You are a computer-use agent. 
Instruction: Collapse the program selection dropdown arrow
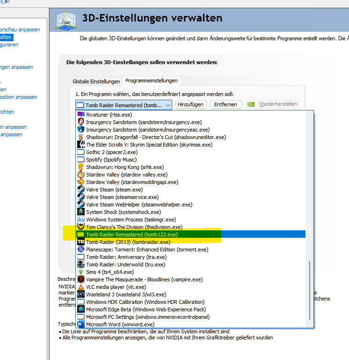[x=168, y=105]
